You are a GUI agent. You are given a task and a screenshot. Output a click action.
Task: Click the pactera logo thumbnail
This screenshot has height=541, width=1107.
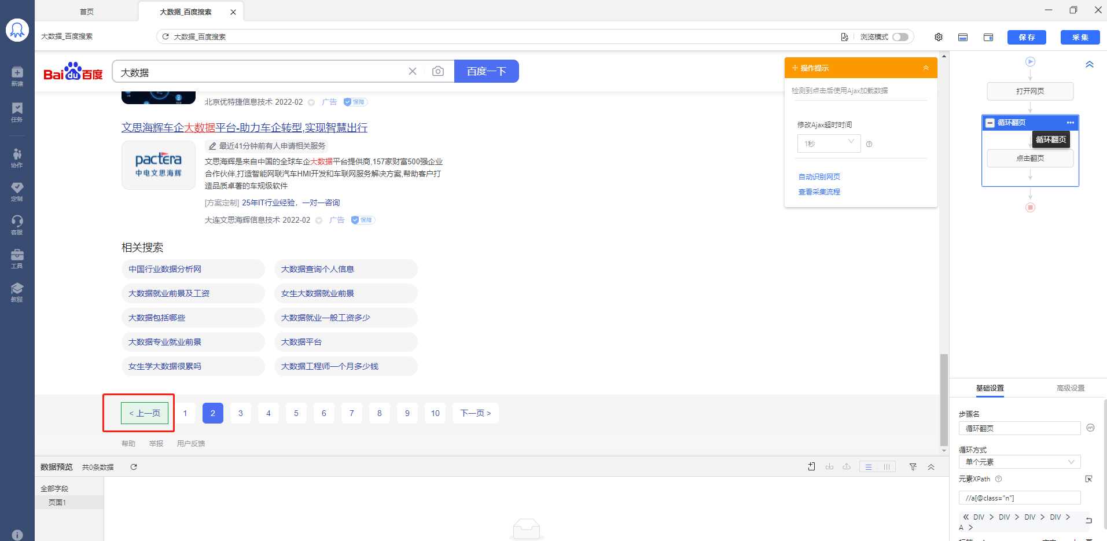159,165
